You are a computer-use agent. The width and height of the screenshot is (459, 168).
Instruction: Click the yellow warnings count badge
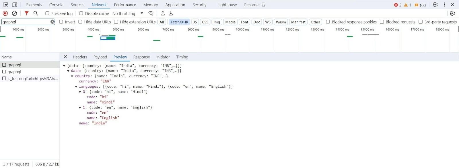(407, 5)
